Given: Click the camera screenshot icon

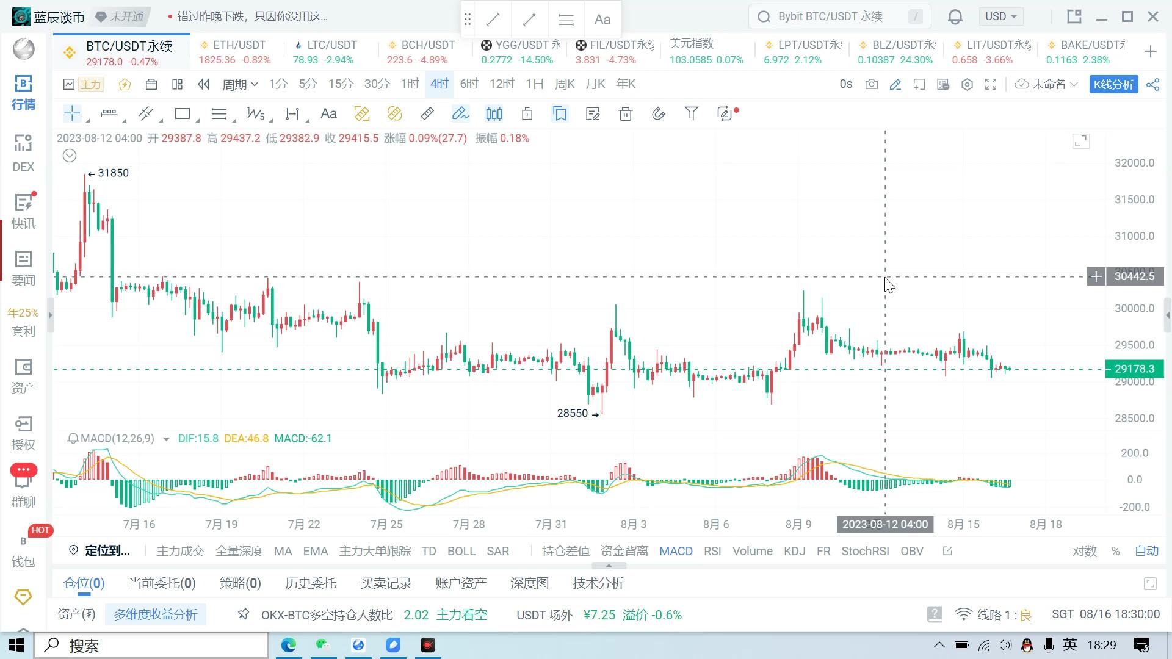Looking at the screenshot, I should 872,84.
